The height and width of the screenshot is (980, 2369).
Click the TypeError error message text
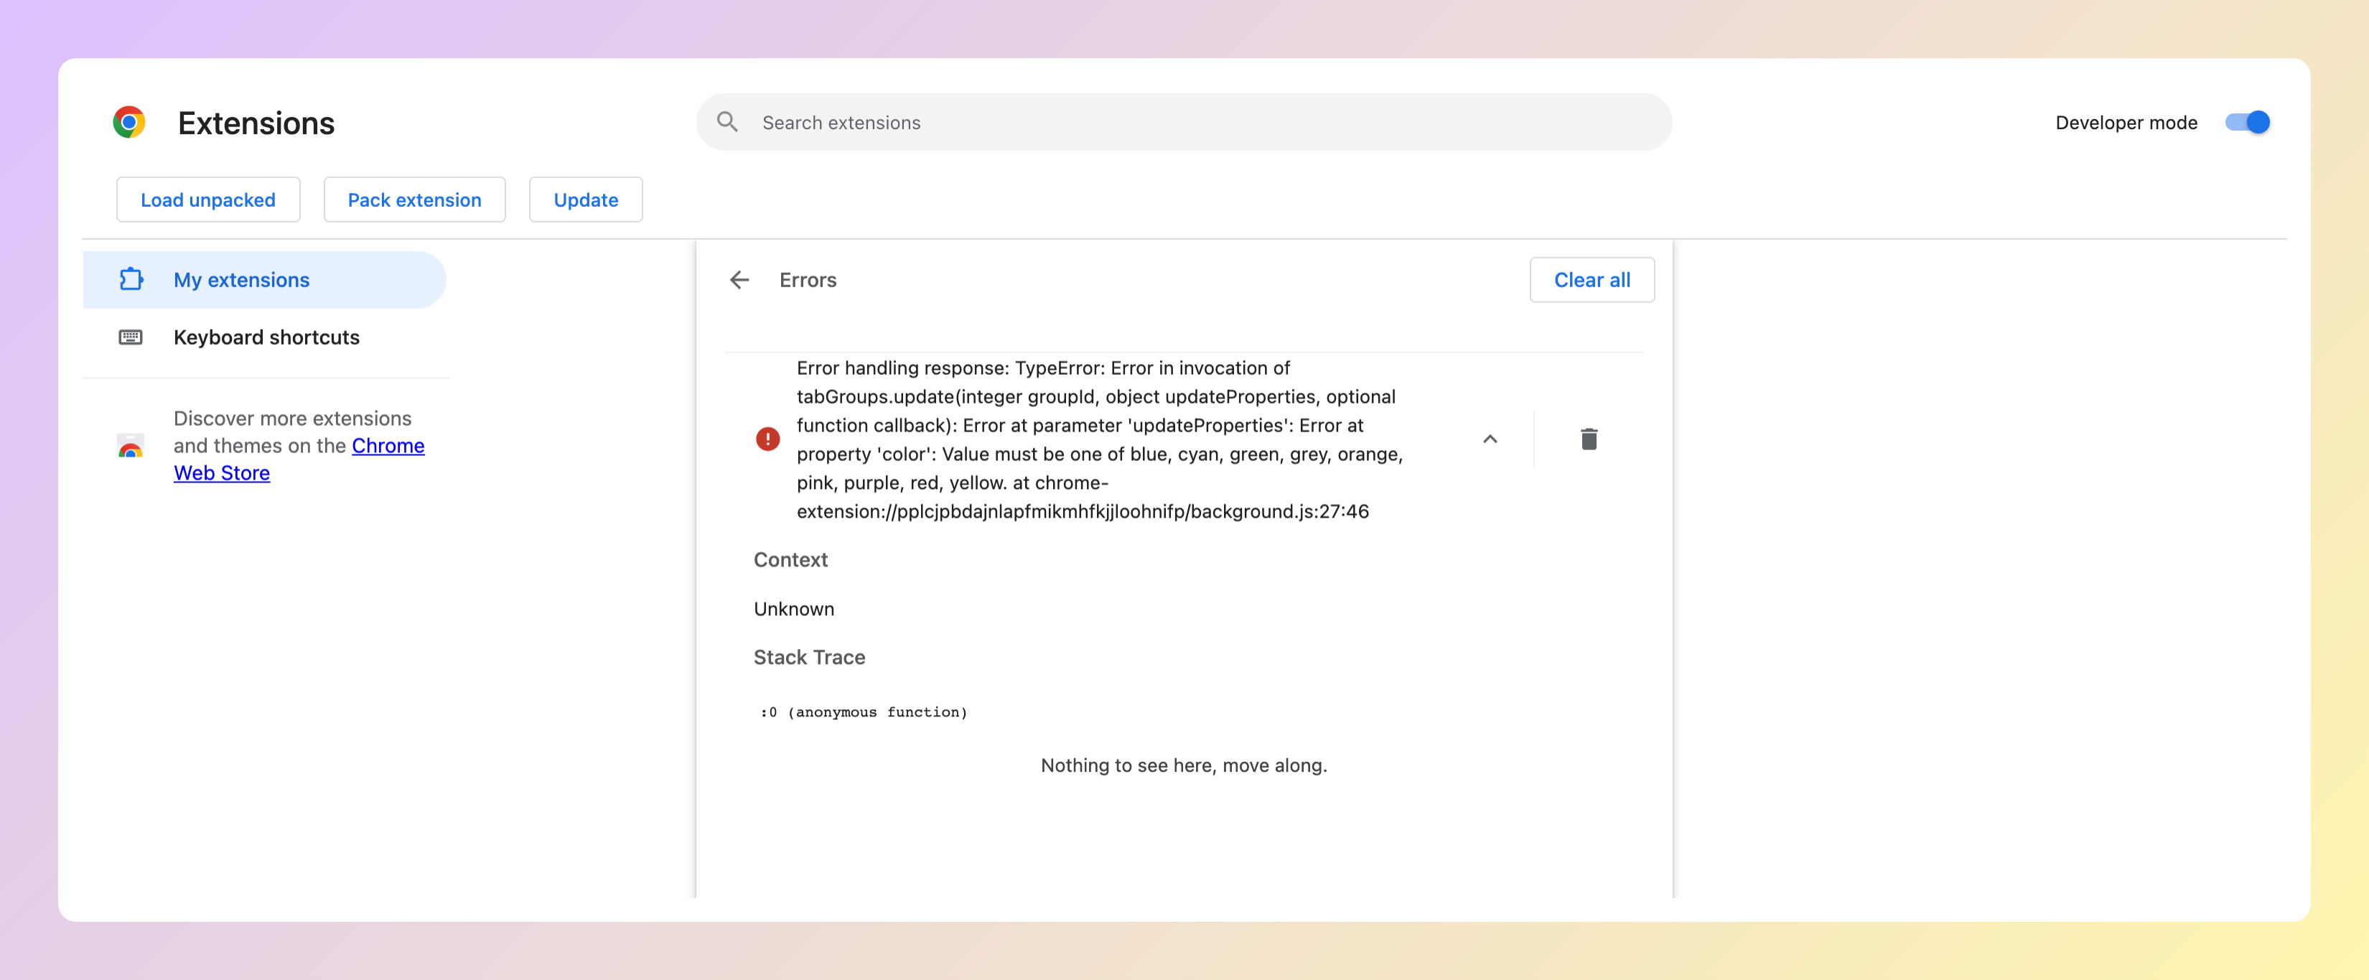[x=1100, y=439]
